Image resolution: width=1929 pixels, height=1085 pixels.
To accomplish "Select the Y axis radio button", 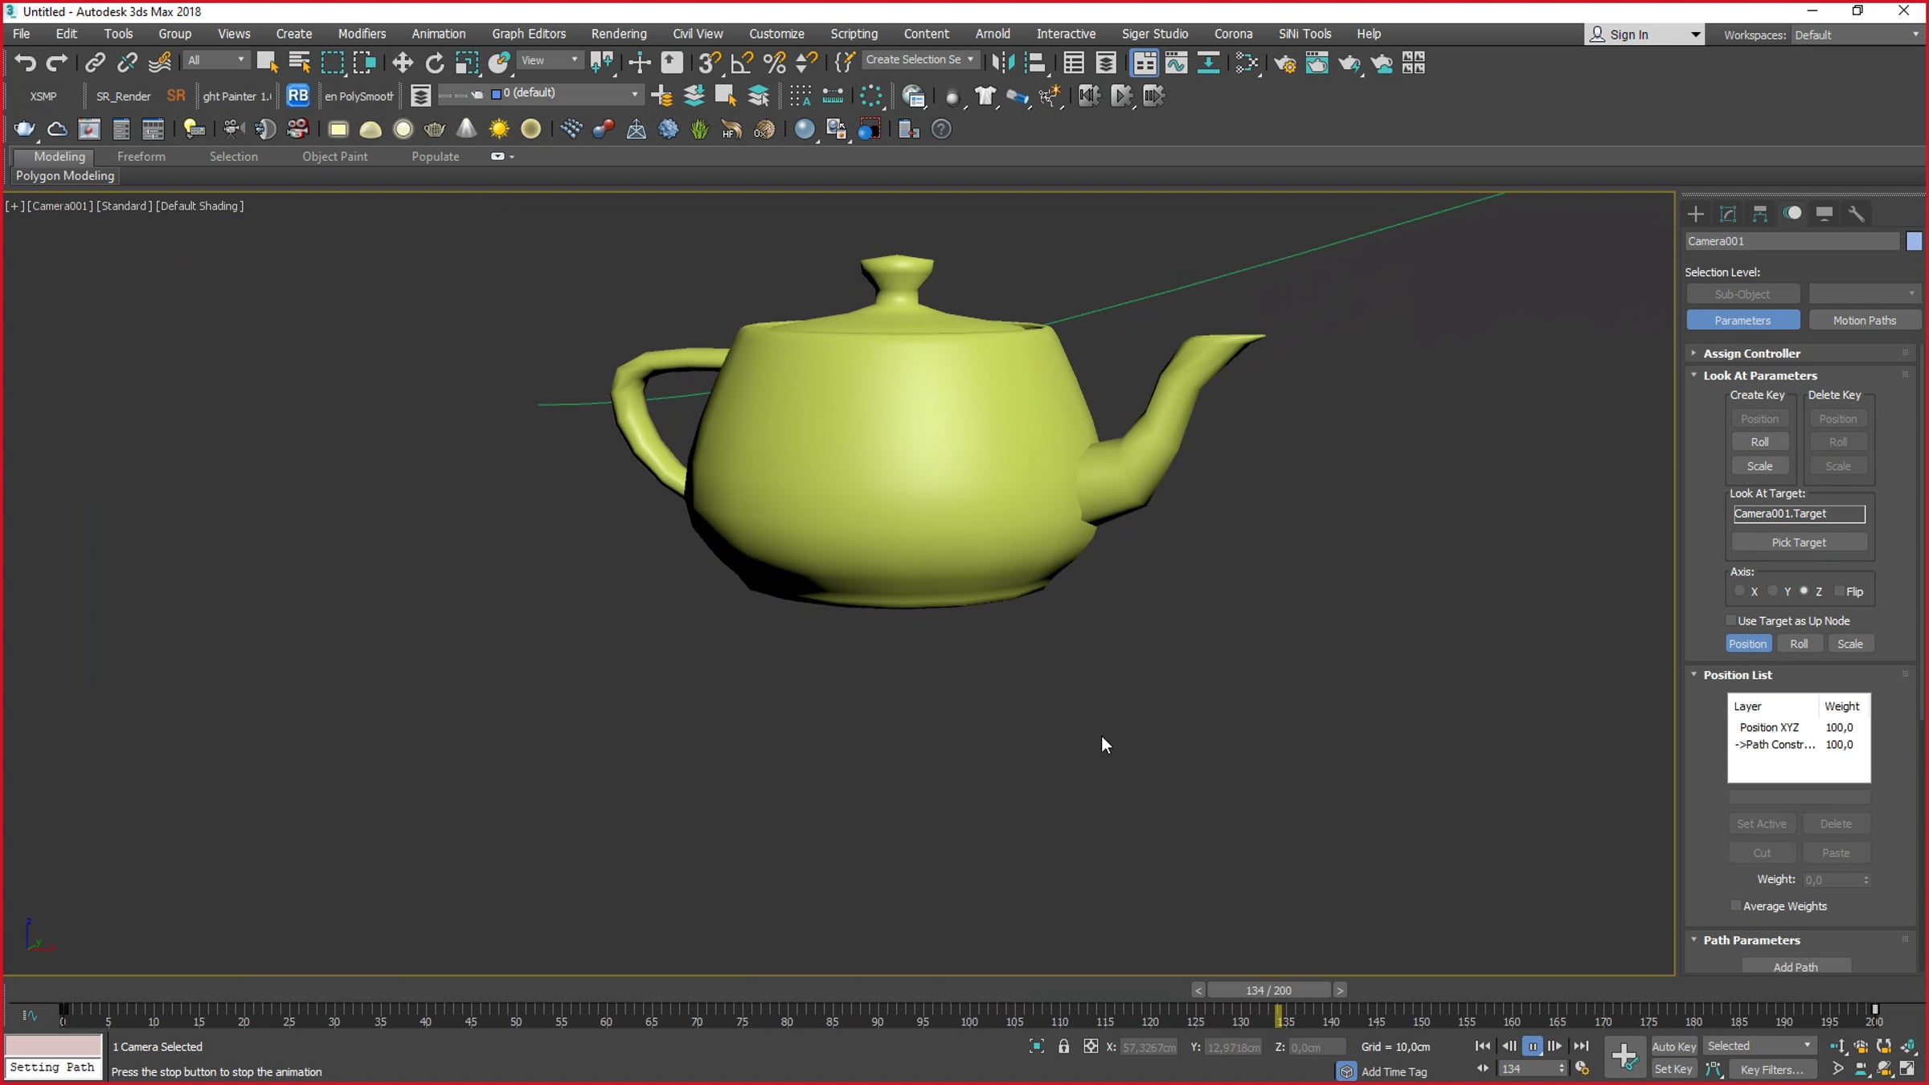I will point(1773,592).
